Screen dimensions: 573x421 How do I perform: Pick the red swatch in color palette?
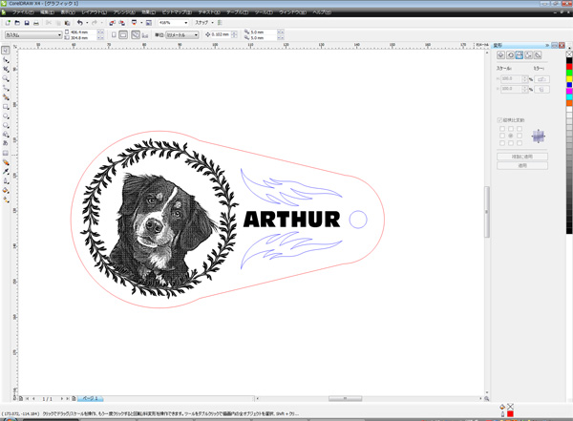click(569, 67)
